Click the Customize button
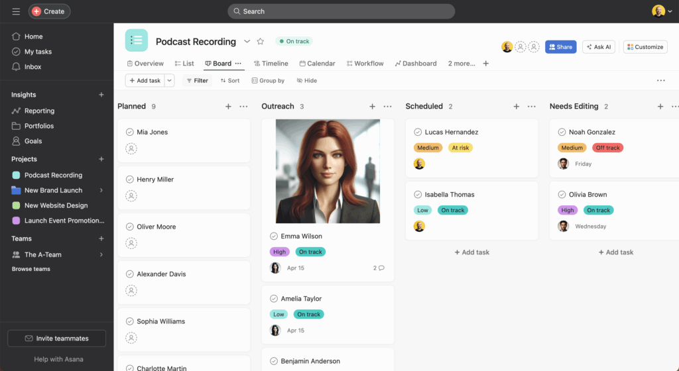The width and height of the screenshot is (679, 371). click(645, 46)
